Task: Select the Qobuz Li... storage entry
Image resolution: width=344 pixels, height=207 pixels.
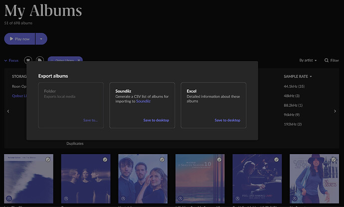Action: 19,96
